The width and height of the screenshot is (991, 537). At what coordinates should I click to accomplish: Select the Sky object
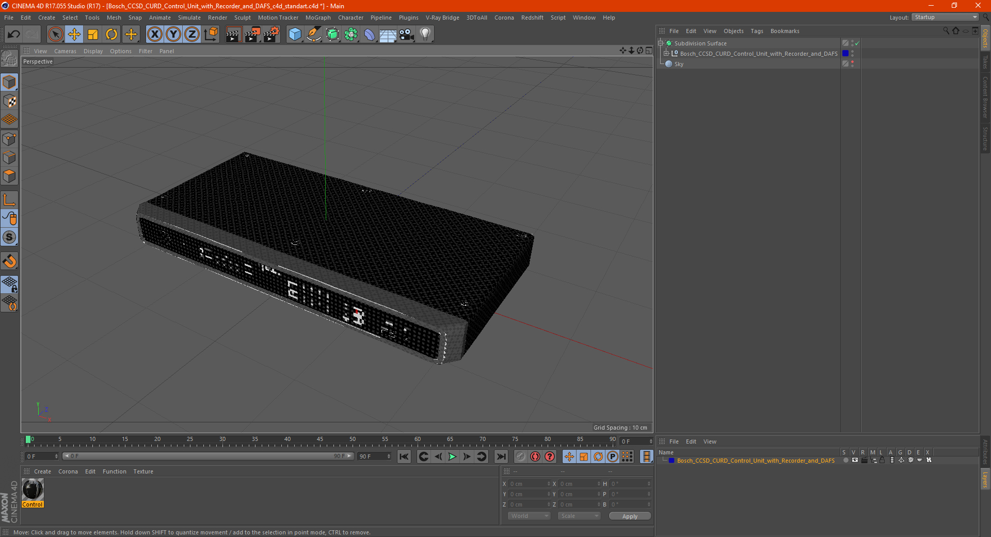pos(679,64)
